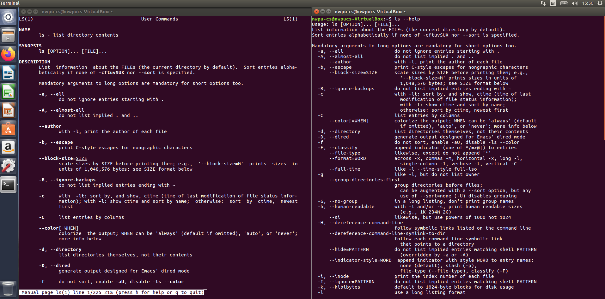605x299 pixels.
Task: Open the clock showing 15:50
Action: click(588, 3)
